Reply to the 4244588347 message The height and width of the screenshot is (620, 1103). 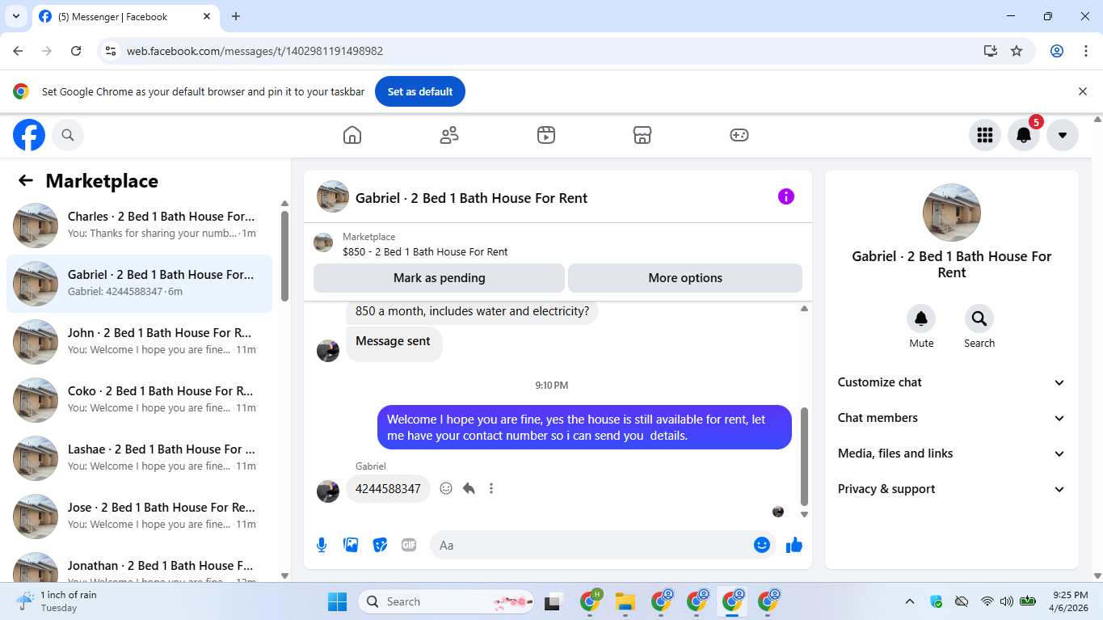[x=469, y=488]
